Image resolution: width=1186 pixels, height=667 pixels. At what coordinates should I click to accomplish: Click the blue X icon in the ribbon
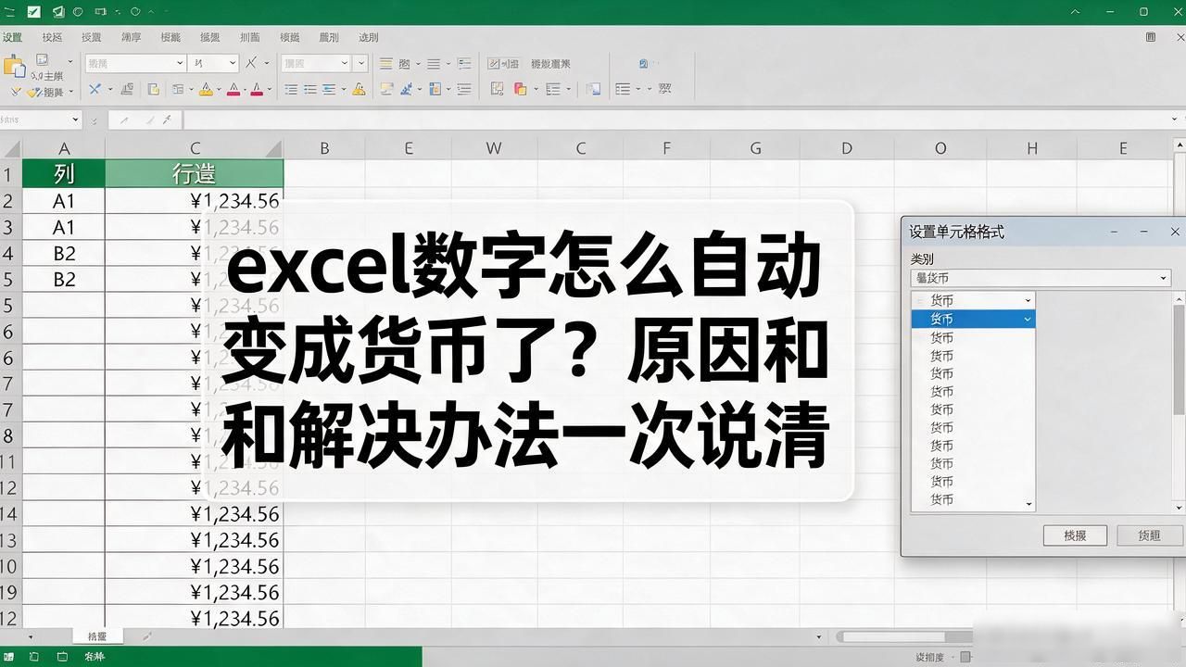click(95, 90)
